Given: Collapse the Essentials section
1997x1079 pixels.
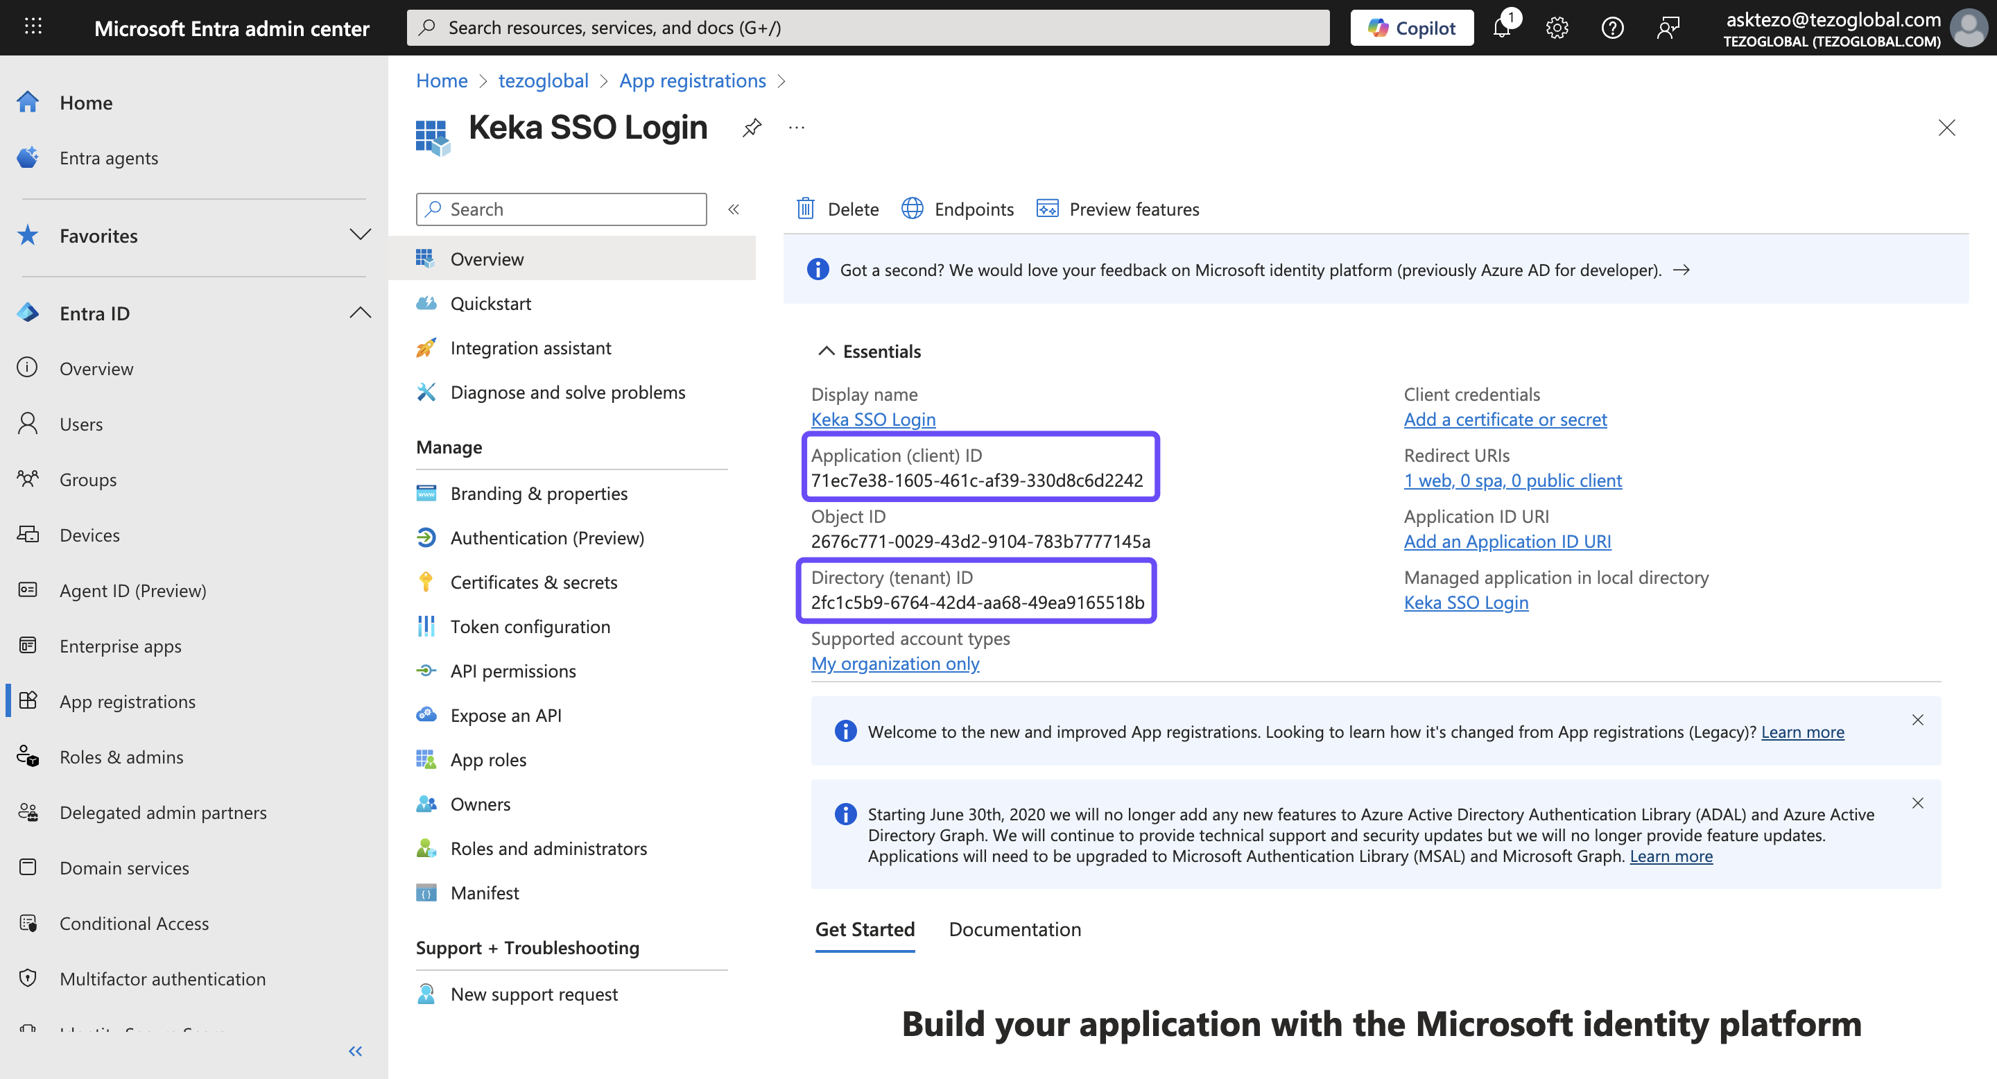Looking at the screenshot, I should coord(827,351).
